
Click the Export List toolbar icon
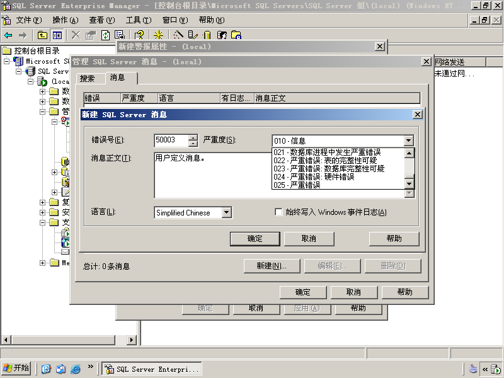tap(120, 35)
